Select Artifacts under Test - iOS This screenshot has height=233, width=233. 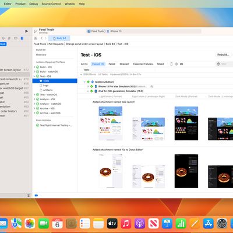pyautogui.click(x=48, y=90)
